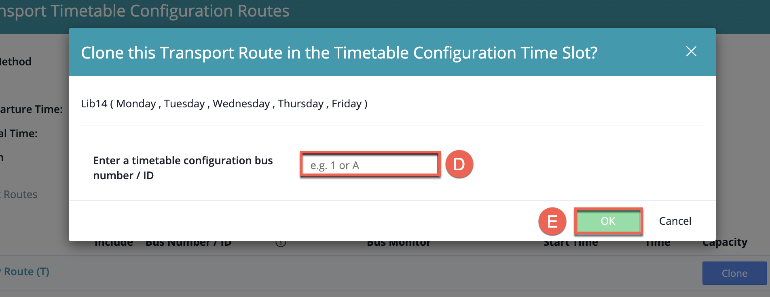Click the red E annotation marker
Image resolution: width=770 pixels, height=297 pixels.
pos(552,221)
